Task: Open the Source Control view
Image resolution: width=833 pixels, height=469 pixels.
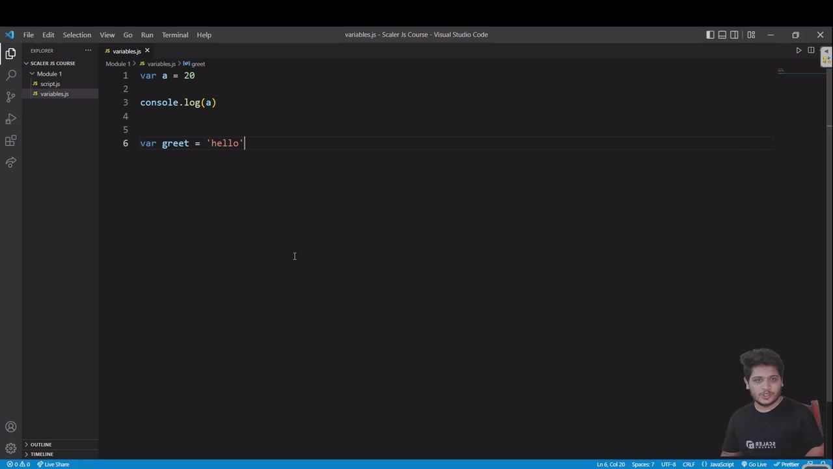Action: point(10,97)
